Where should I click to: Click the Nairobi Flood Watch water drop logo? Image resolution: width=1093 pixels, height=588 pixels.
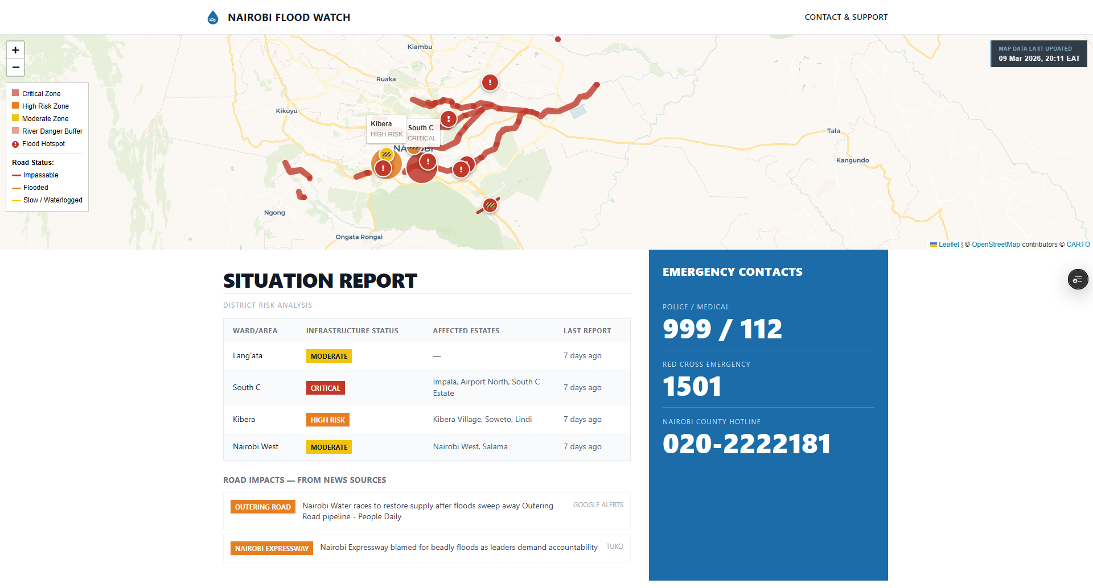coord(213,18)
